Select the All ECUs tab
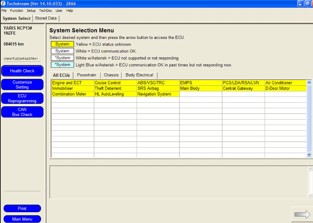The width and height of the screenshot is (313, 223). [61, 75]
